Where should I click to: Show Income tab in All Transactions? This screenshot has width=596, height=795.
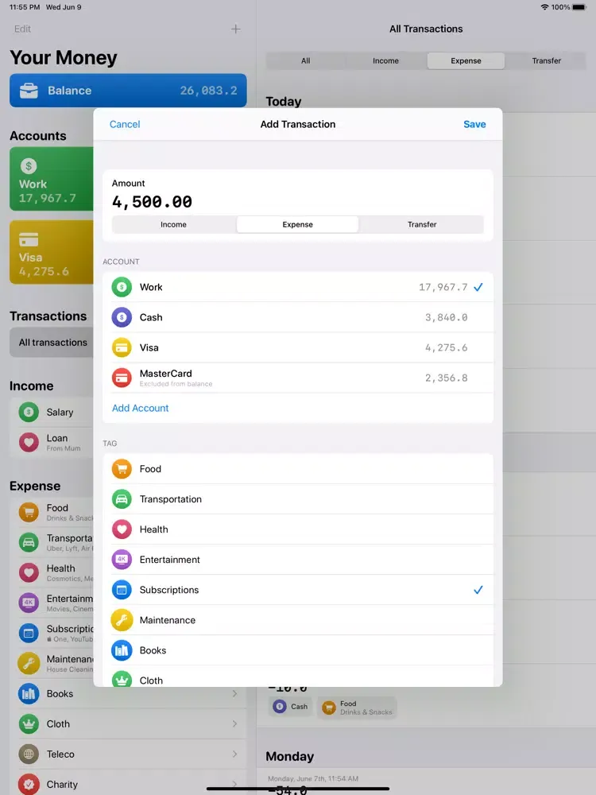pyautogui.click(x=385, y=61)
